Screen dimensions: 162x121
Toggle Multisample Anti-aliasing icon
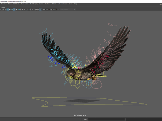click(27, 9)
